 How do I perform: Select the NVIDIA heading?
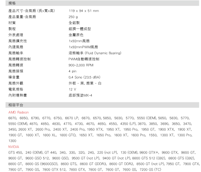(14, 147)
